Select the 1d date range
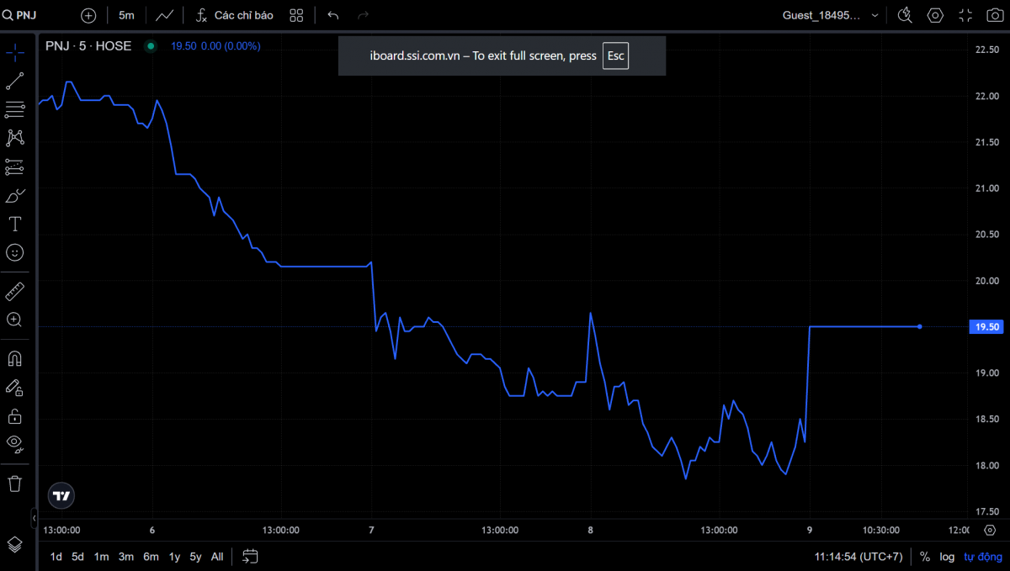 click(56, 557)
